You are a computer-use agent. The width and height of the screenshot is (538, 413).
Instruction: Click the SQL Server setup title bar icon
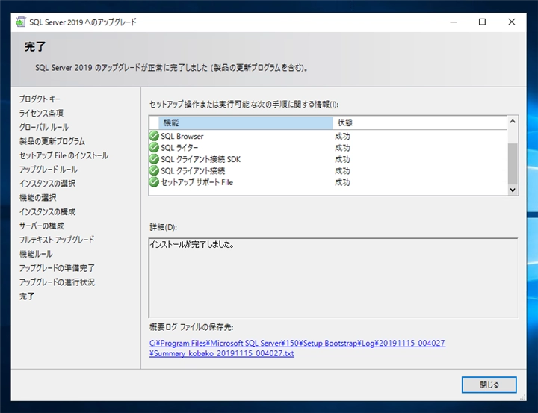coord(21,22)
